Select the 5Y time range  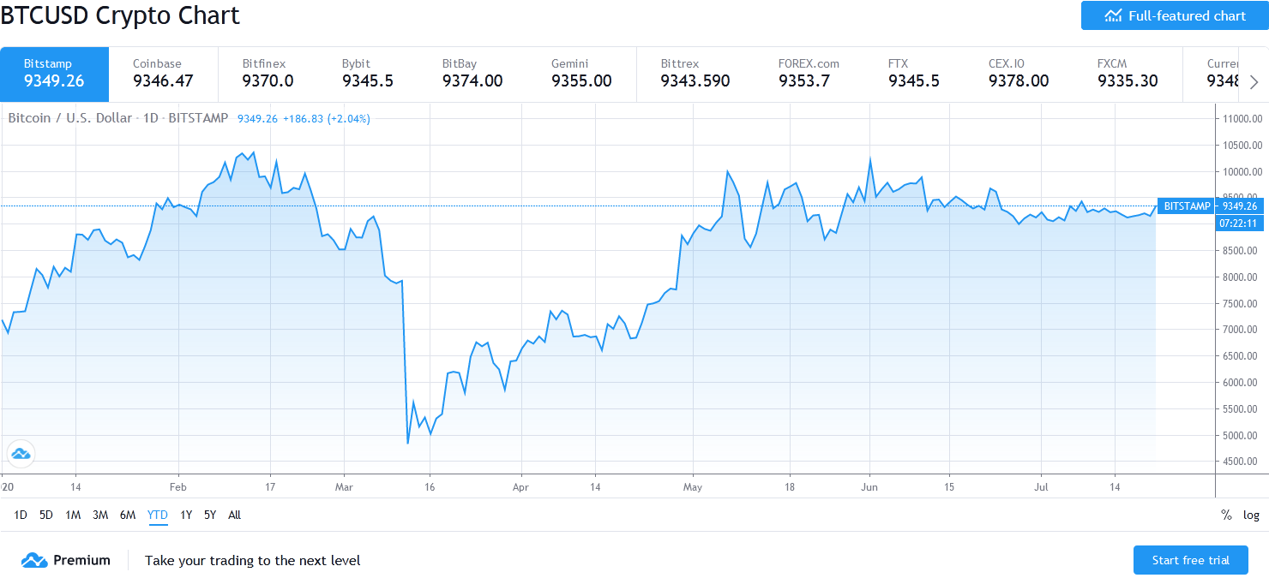tap(209, 515)
